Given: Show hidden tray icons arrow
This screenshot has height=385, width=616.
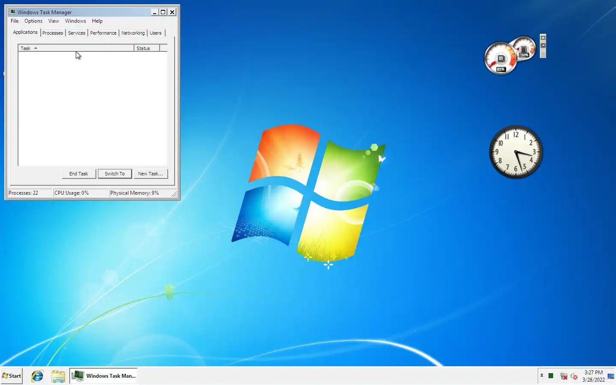Looking at the screenshot, I should pyautogui.click(x=542, y=376).
